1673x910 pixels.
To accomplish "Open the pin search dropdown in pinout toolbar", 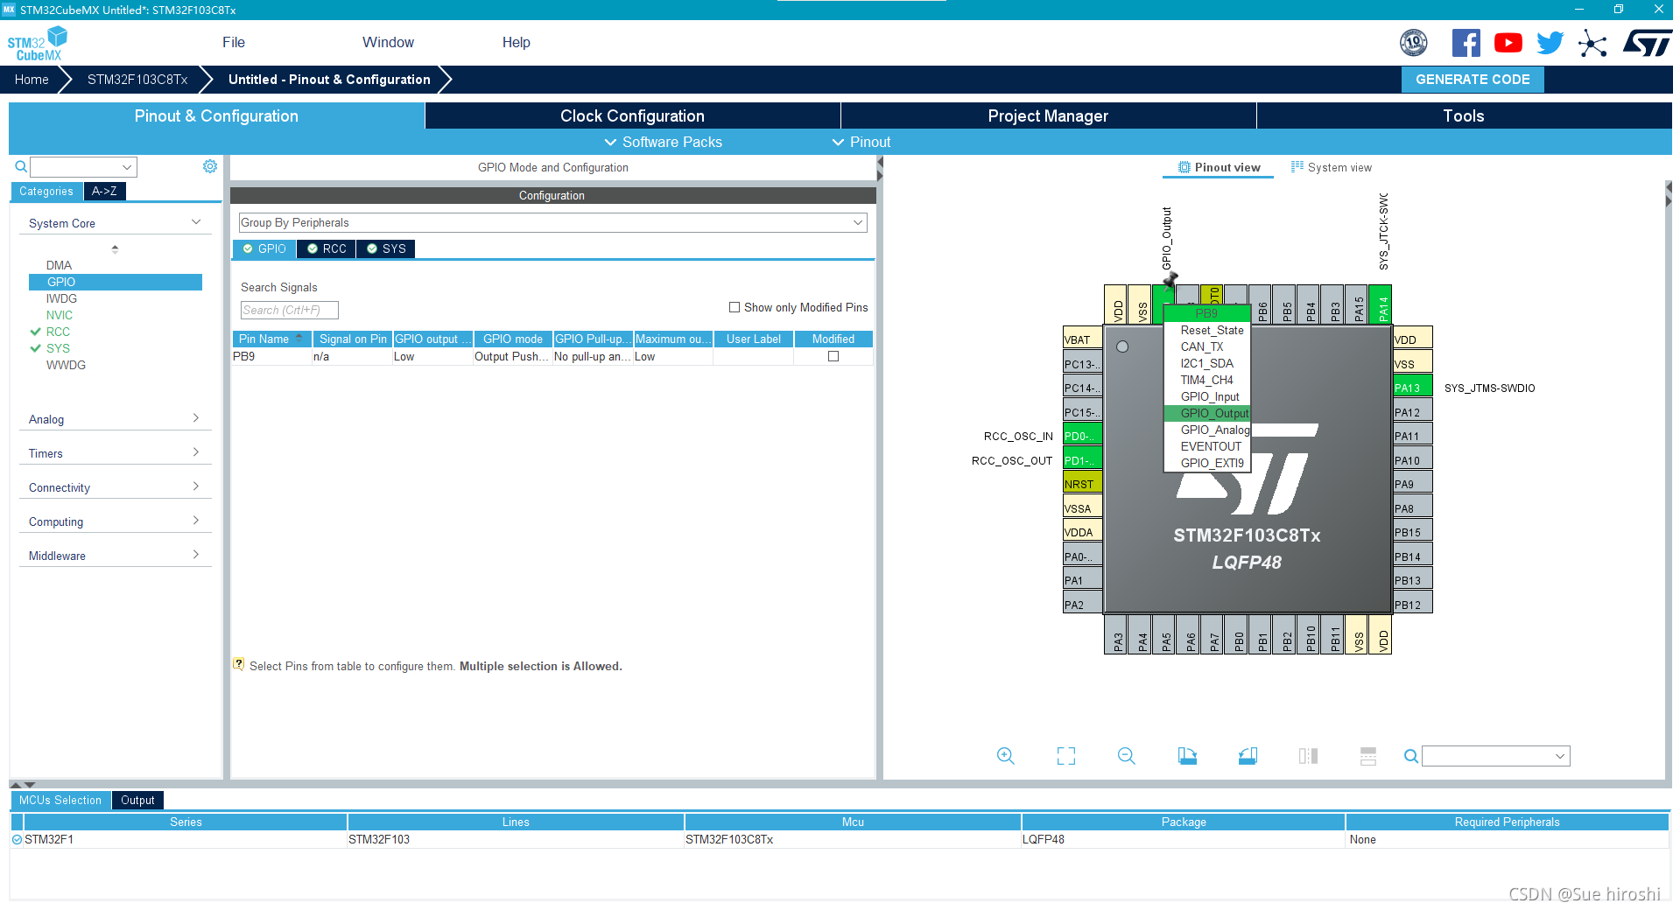I will 1496,756.
